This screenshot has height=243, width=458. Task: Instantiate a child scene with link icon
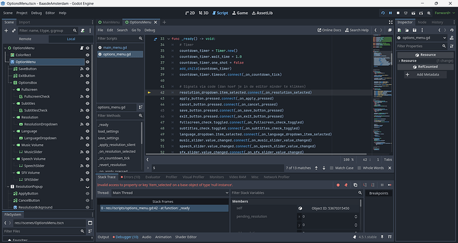tap(13, 31)
